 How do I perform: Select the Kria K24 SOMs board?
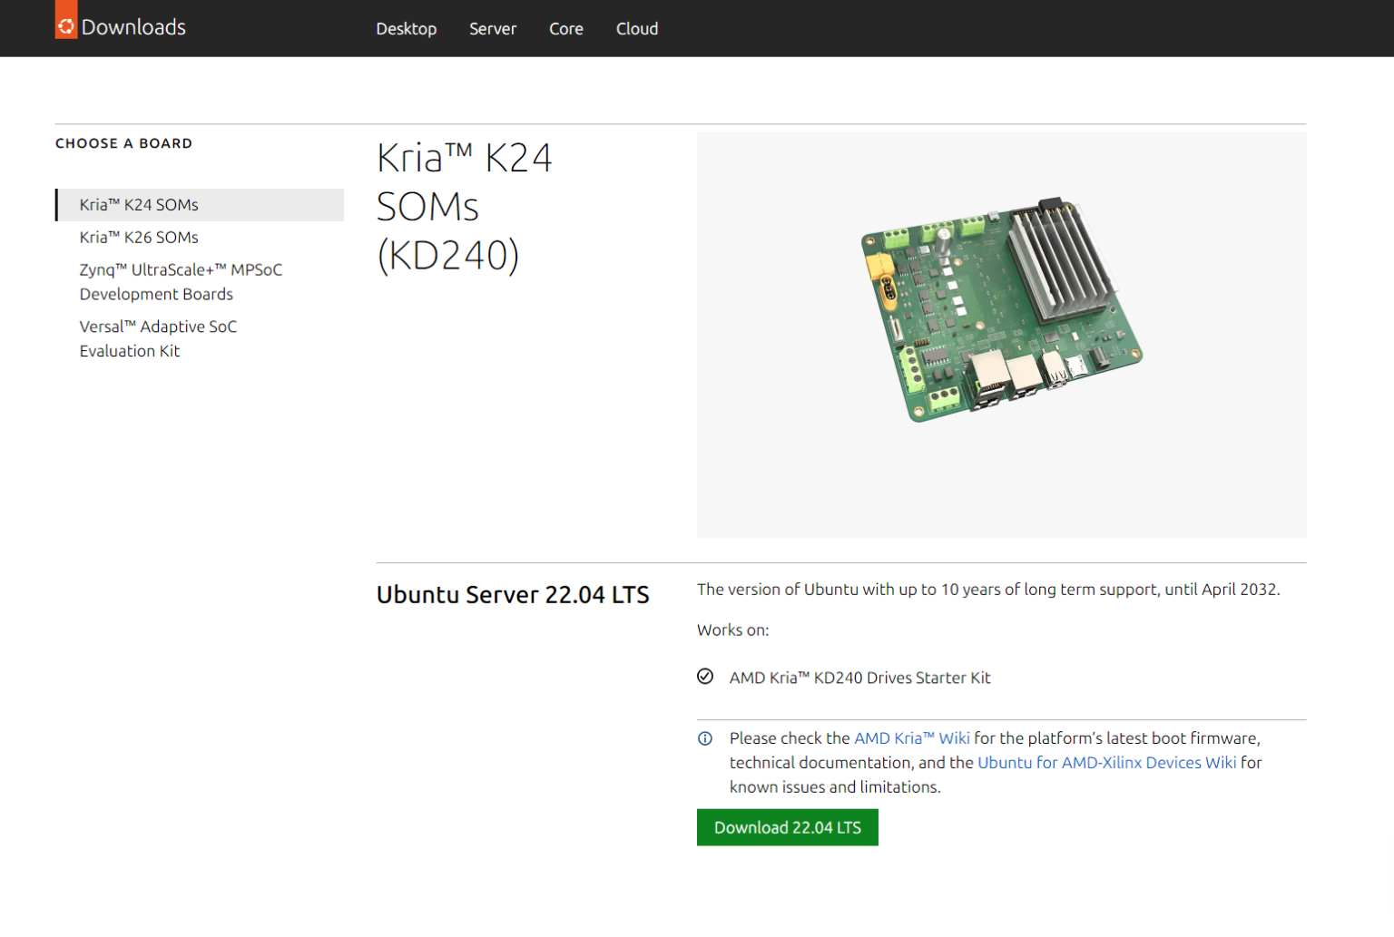point(138,204)
